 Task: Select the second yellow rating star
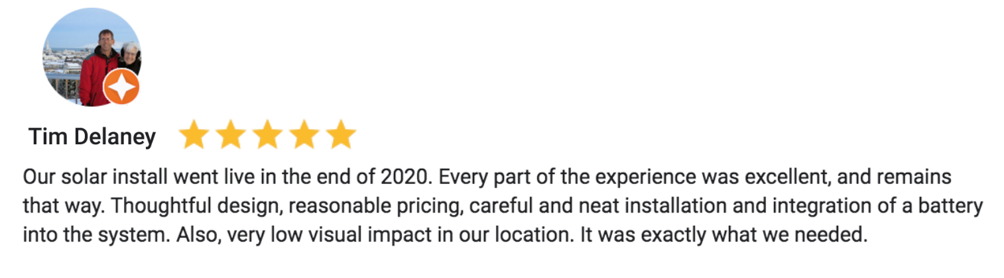[231, 135]
